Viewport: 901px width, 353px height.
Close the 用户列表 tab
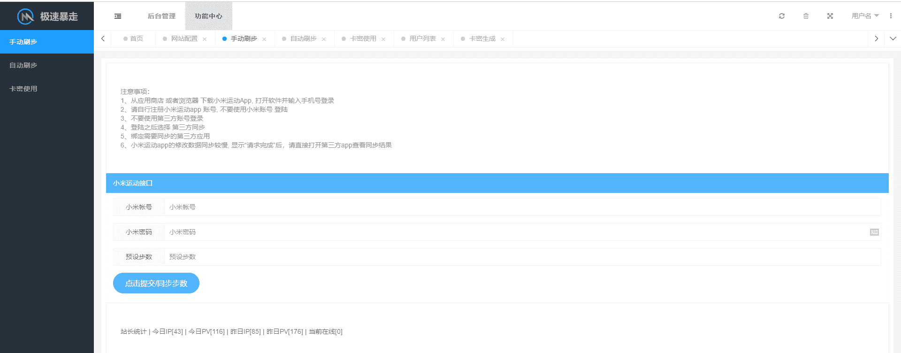coord(443,39)
